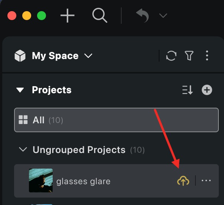Open search with the magnifier icon

tap(99, 16)
